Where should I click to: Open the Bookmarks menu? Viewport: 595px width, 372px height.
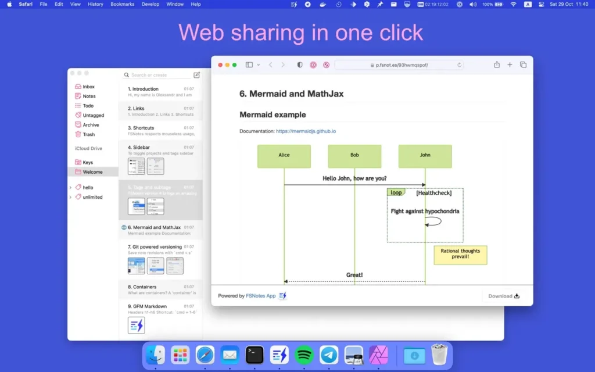[122, 4]
